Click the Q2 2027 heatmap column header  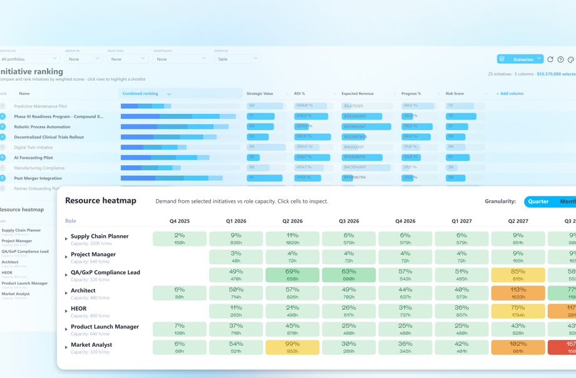pyautogui.click(x=518, y=221)
